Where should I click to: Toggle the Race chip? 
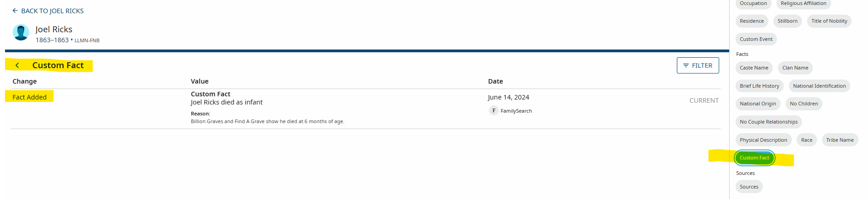pos(806,140)
